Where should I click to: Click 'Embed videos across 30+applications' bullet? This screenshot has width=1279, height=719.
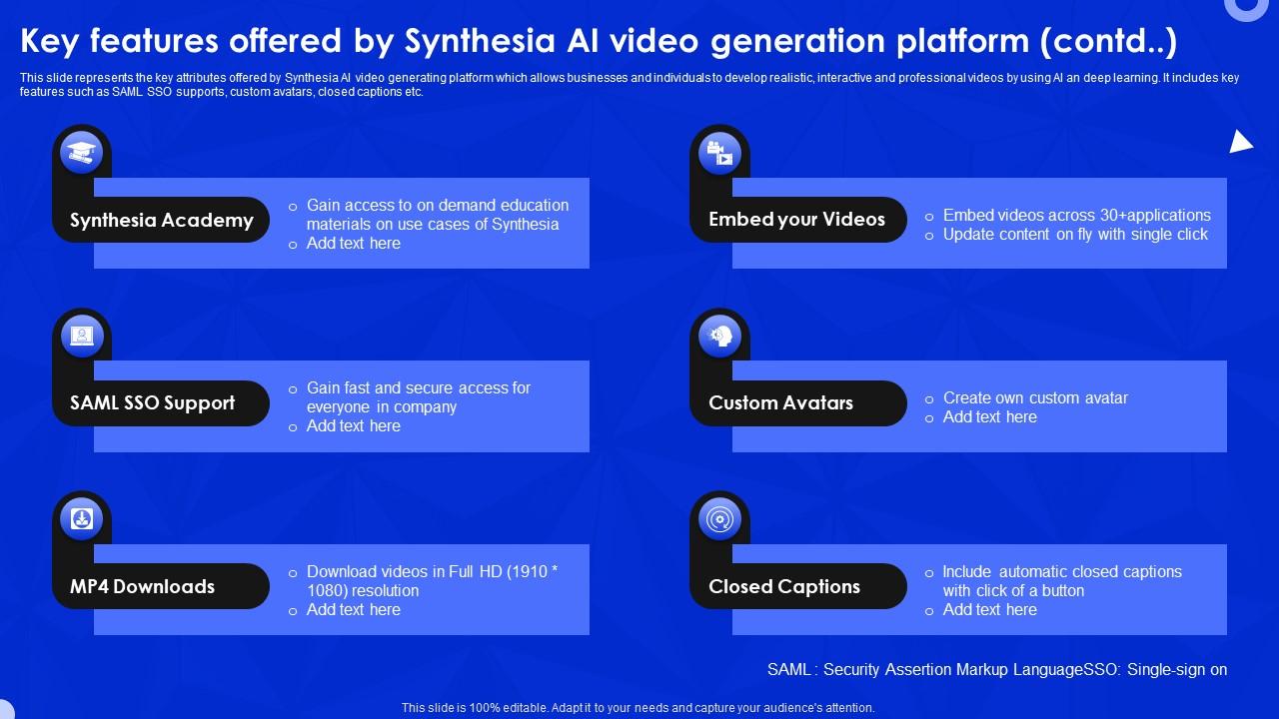[x=1077, y=216]
